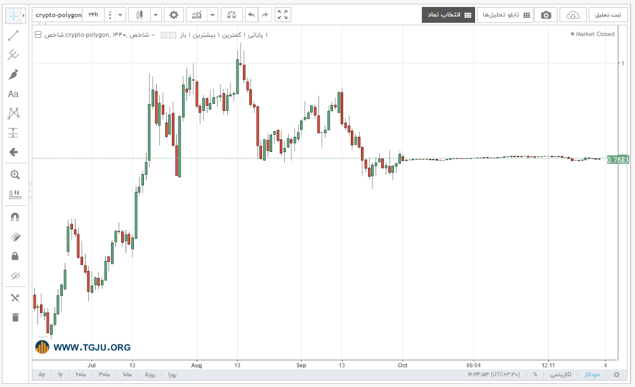Undo the last chart action
Screen dimensions: 635x387
pos(251,15)
